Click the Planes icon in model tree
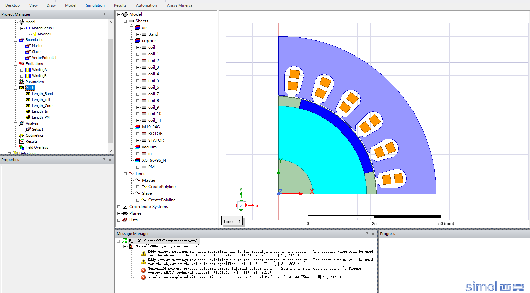Screen dimensions: 530x293 click(125, 213)
